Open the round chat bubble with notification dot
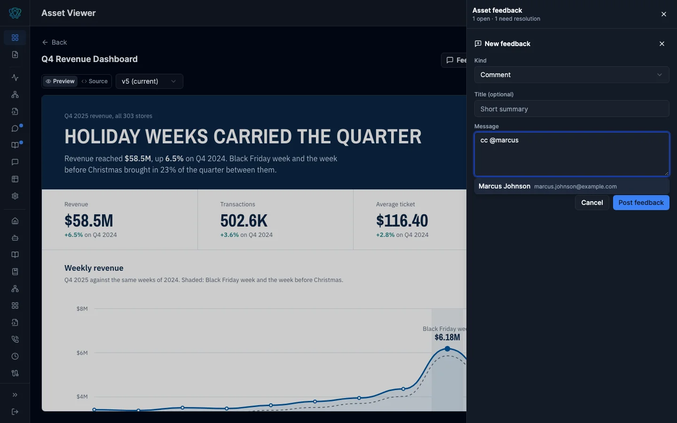 click(15, 128)
